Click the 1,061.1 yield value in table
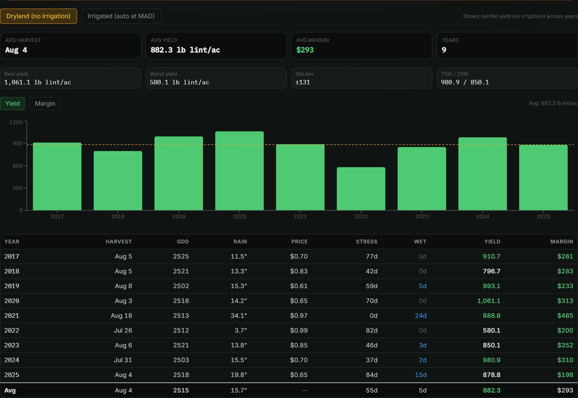Viewport: 578px width, 398px height. (x=489, y=301)
